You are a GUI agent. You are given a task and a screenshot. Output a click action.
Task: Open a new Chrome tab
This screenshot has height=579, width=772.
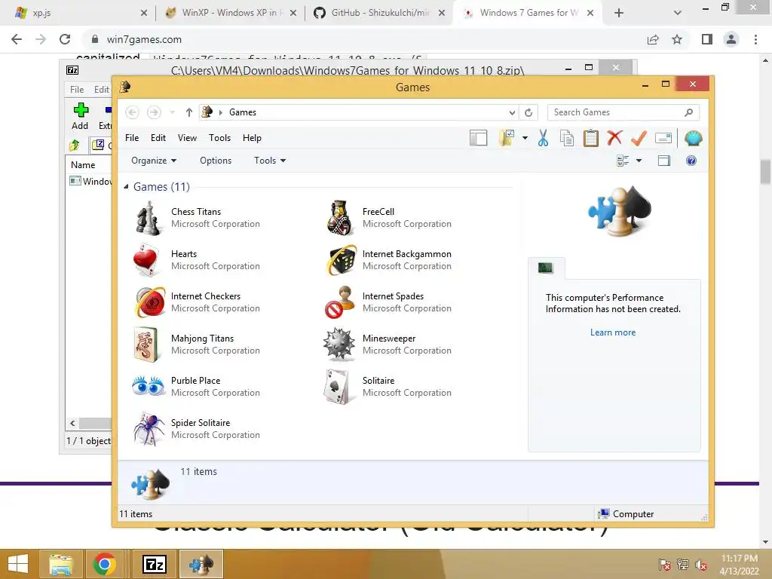pyautogui.click(x=619, y=13)
